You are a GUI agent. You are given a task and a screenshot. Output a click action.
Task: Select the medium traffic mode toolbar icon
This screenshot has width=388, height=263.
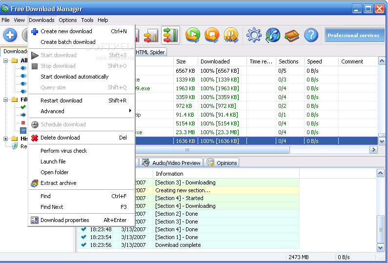pyautogui.click(x=151, y=35)
